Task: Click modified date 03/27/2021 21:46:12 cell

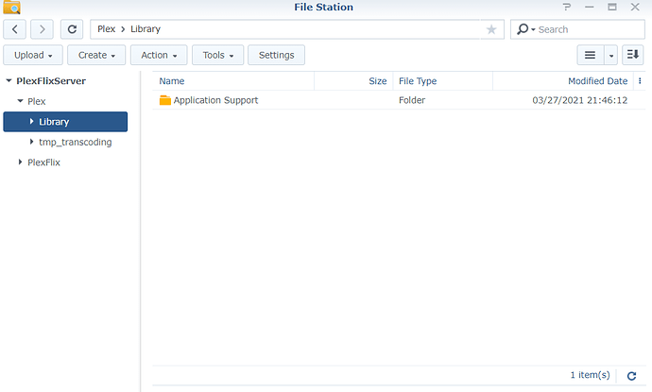Action: [579, 100]
